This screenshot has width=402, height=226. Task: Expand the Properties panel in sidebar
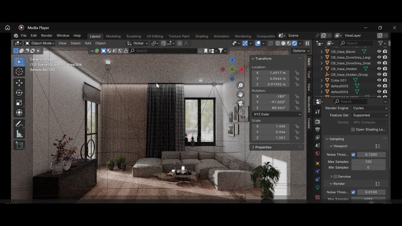click(x=263, y=147)
